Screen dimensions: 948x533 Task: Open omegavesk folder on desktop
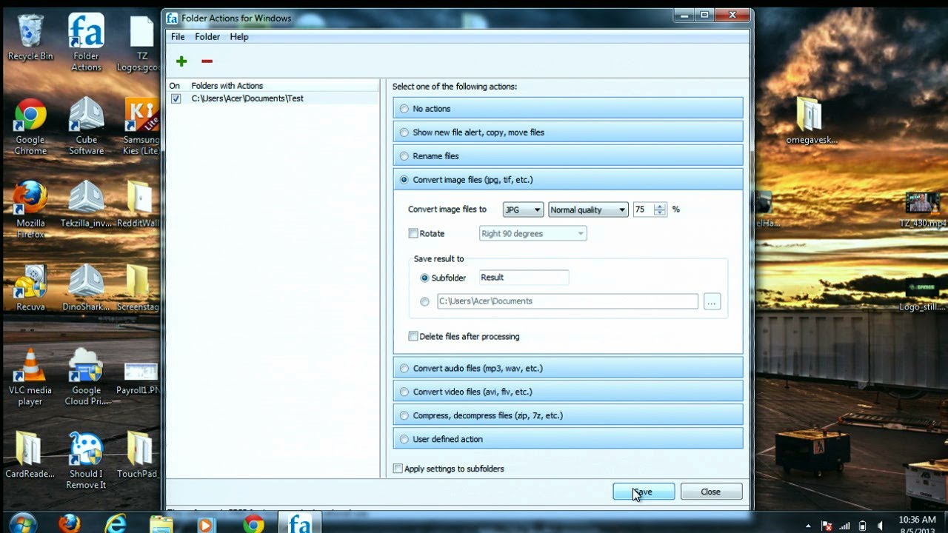(812, 121)
